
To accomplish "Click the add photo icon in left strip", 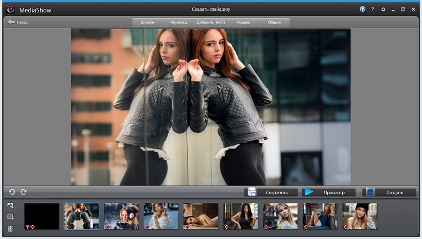I will (10, 206).
